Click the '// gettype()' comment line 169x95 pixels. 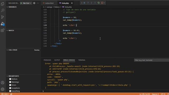point(69,12)
